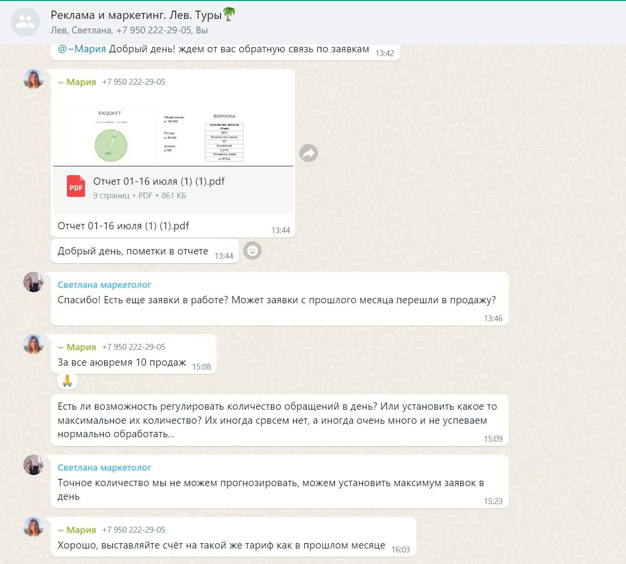The image size is (626, 564).
Task: Open Мария's avatar next to PDF message
Action: click(x=33, y=80)
